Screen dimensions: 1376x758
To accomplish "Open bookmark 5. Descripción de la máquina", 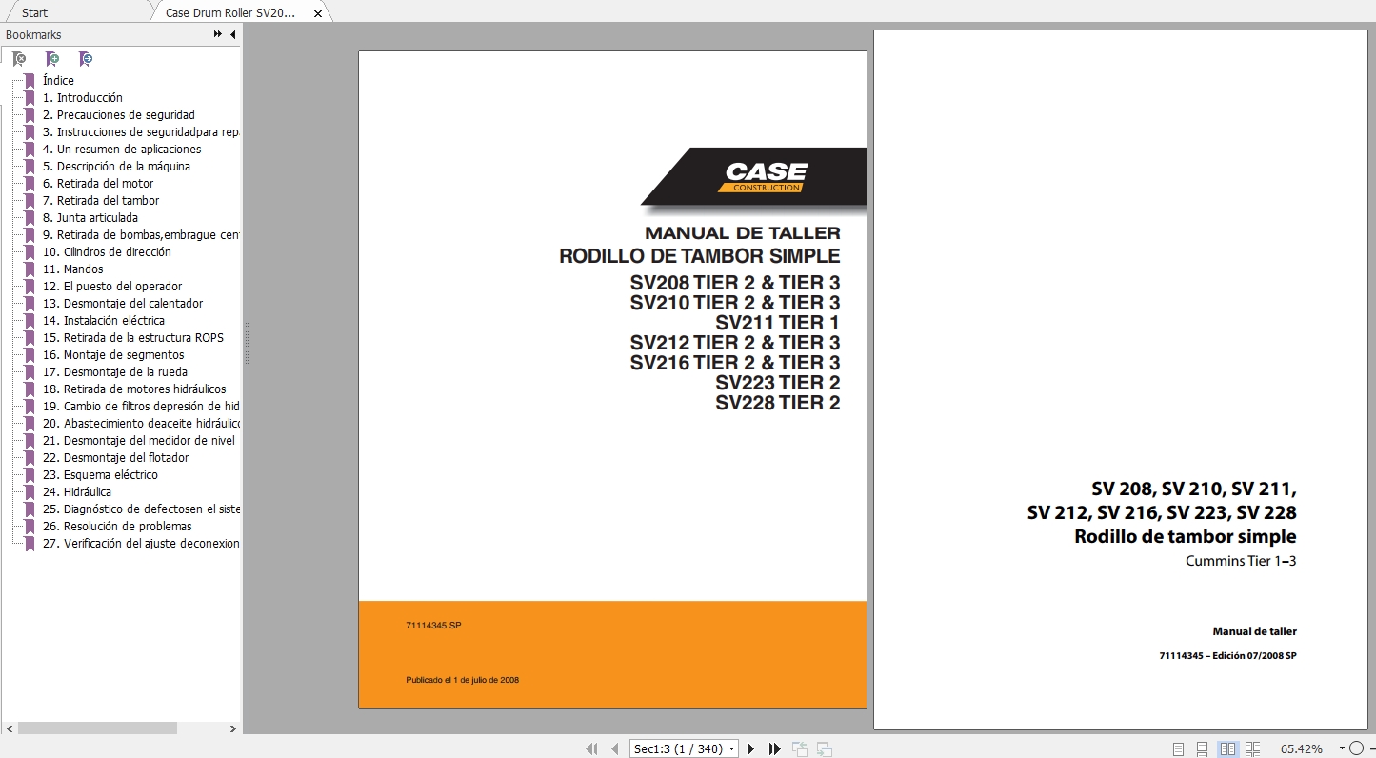I will coord(116,167).
